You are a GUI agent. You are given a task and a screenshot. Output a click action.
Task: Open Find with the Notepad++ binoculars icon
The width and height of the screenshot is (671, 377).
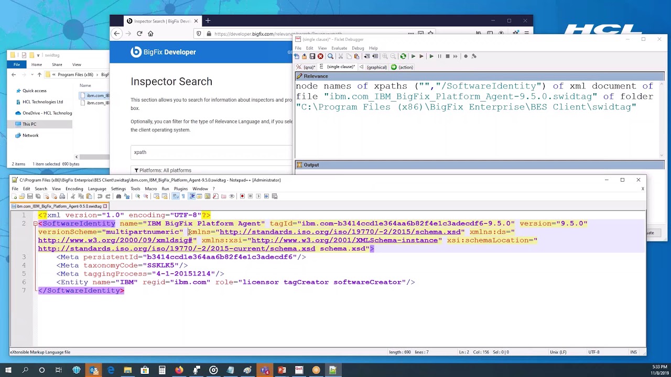coord(118,196)
